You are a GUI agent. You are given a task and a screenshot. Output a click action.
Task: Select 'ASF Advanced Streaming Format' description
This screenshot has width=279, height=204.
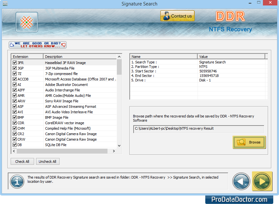[70, 107]
